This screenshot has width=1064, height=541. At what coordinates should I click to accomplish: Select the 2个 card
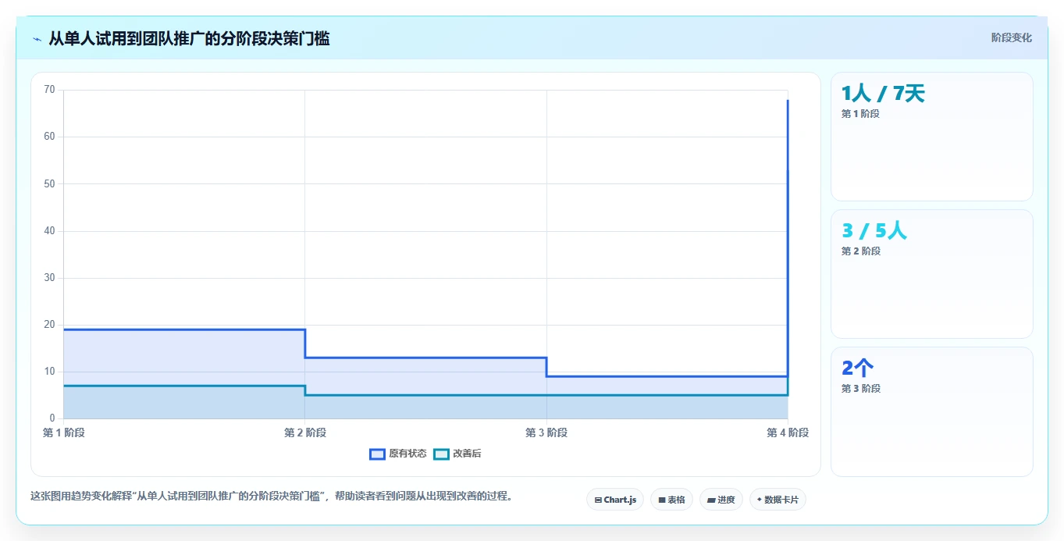(932, 411)
